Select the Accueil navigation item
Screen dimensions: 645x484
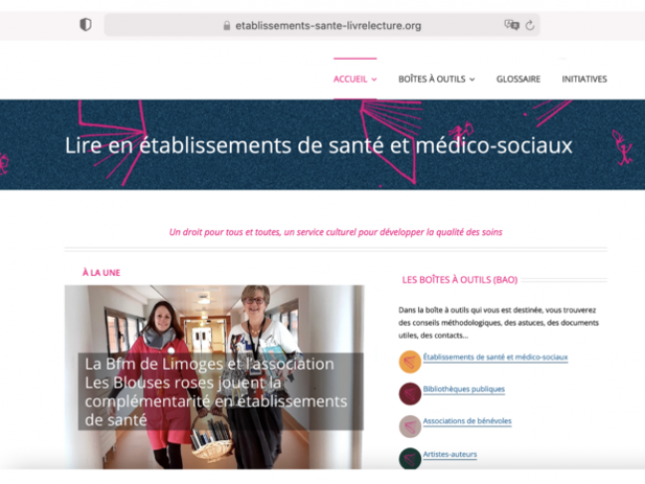click(350, 79)
